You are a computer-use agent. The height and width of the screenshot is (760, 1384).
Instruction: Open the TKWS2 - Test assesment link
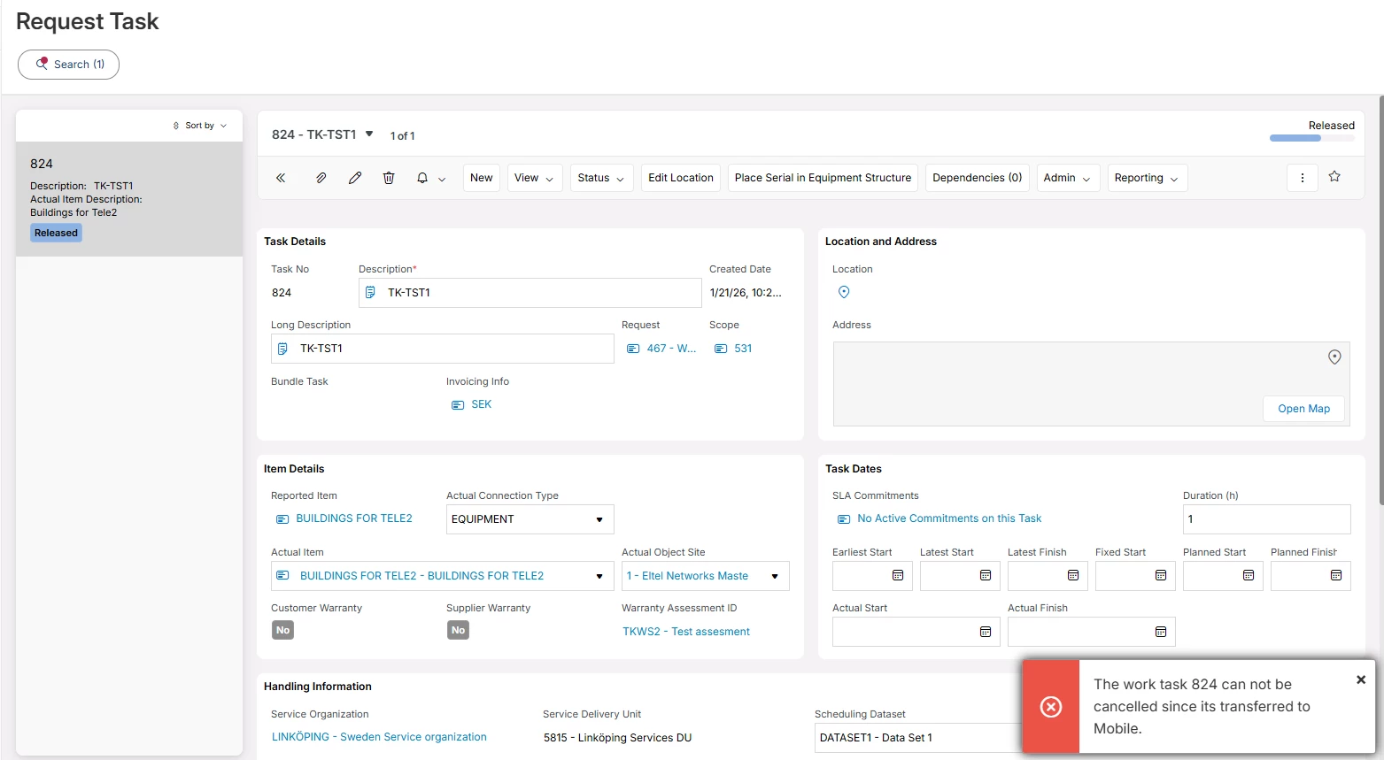tap(686, 632)
